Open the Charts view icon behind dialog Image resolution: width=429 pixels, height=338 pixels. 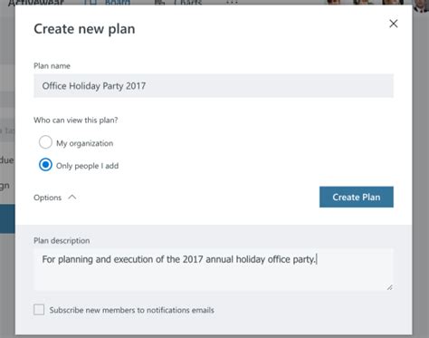tap(159, 2)
